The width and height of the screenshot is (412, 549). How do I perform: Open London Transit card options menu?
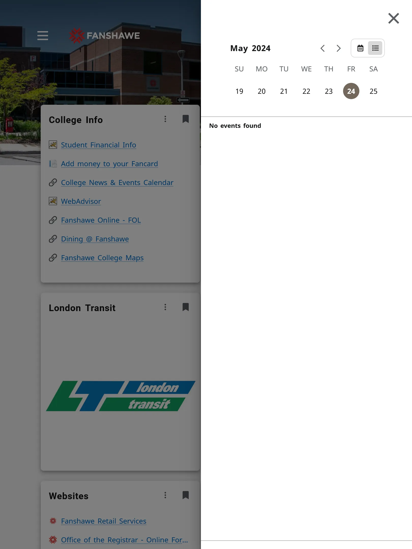165,307
